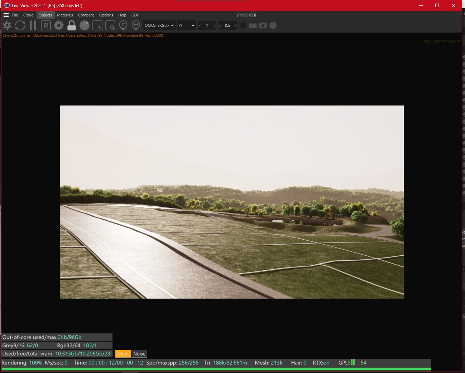Open the Help menu
This screenshot has height=373, width=465.
coord(122,15)
